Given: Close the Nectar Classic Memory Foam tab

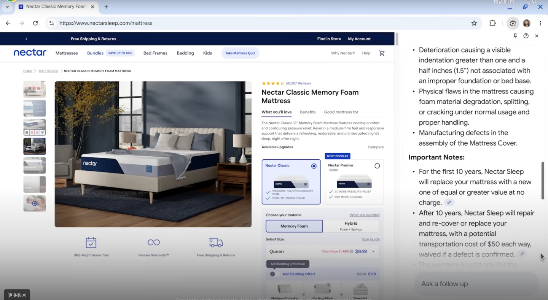Looking at the screenshot, I should 92,7.
